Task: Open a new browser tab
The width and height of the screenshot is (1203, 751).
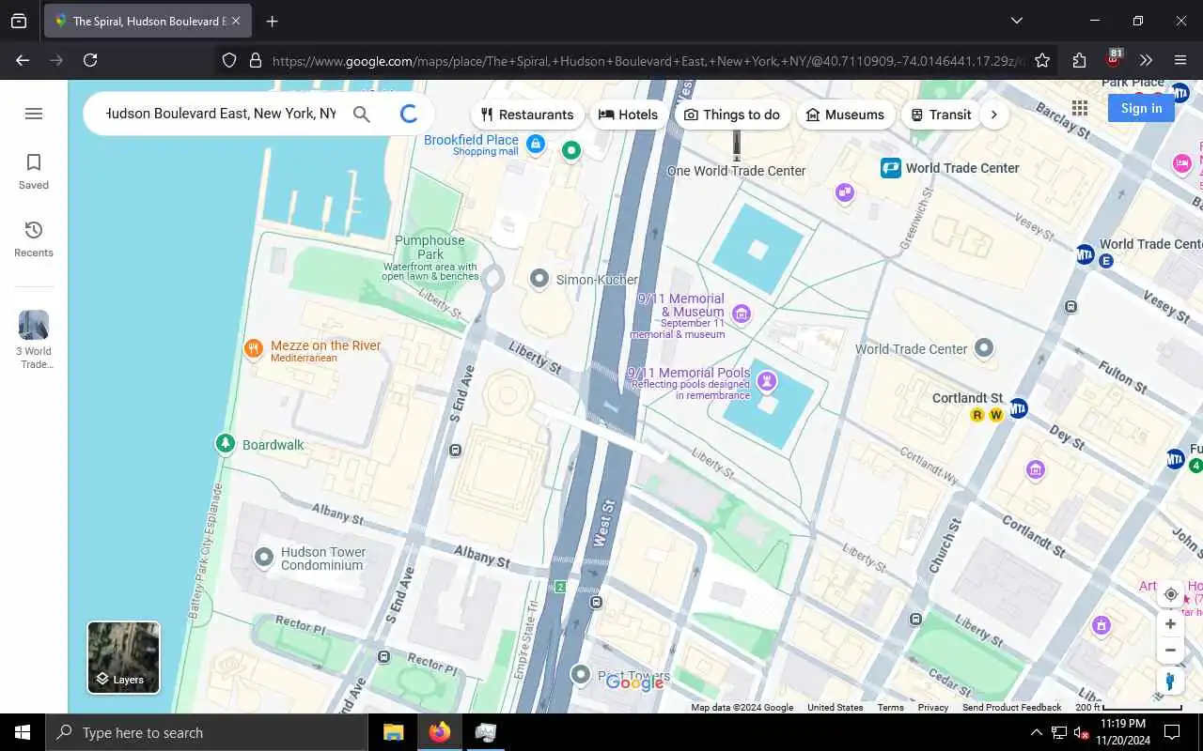Action: [272, 21]
